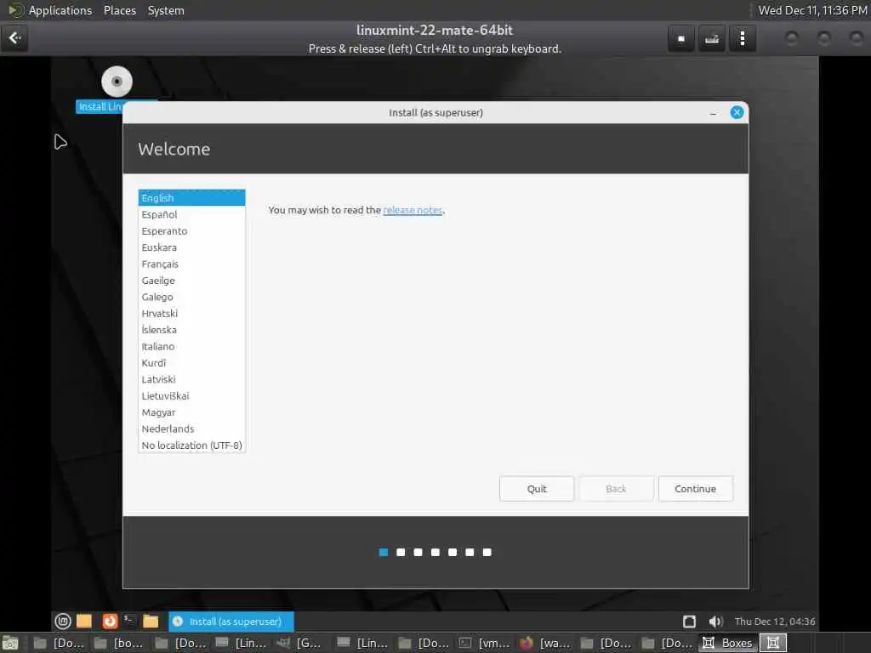Select Gaeilge in language list
The height and width of the screenshot is (653, 871).
pos(191,281)
